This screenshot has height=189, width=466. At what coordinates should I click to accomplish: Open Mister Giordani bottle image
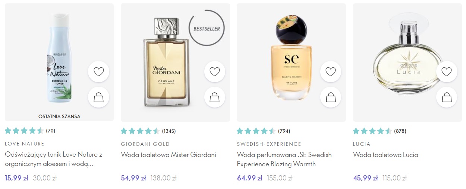tap(166, 62)
